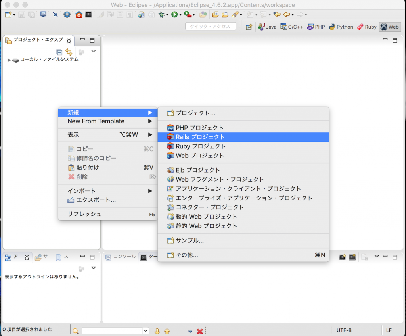Select プロジェクト... in submenu
Viewport: 406px width, 336px height.
(x=243, y=113)
